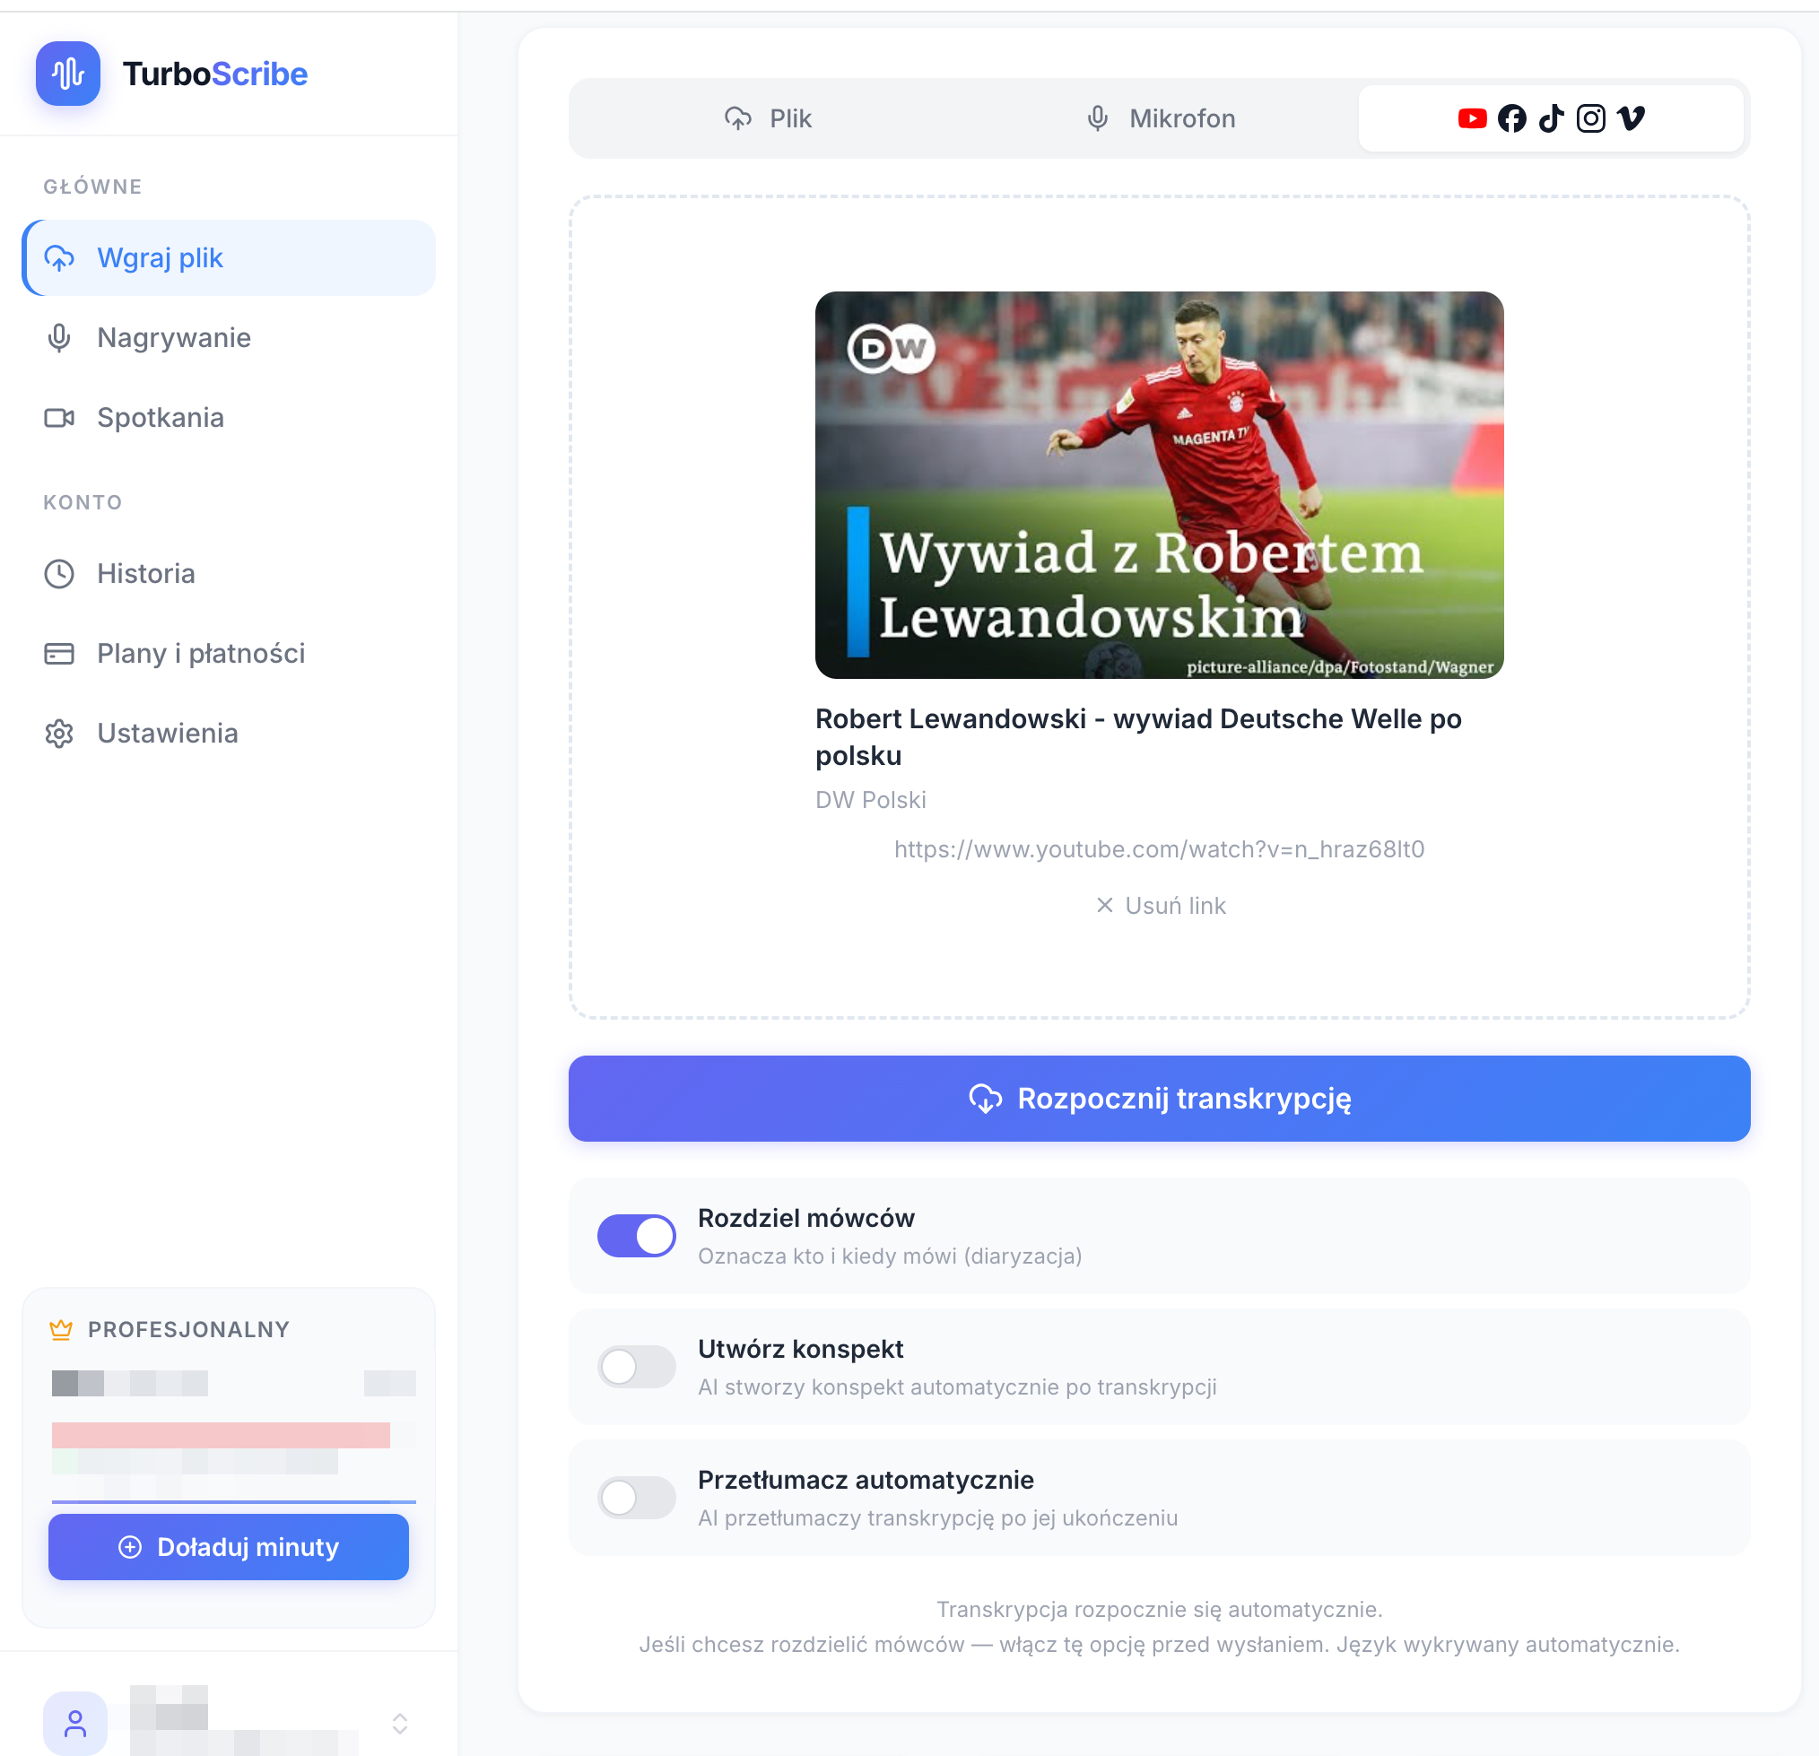The width and height of the screenshot is (1819, 1756).
Task: Open the Lewandowski interview video thumbnail
Action: [x=1159, y=484]
